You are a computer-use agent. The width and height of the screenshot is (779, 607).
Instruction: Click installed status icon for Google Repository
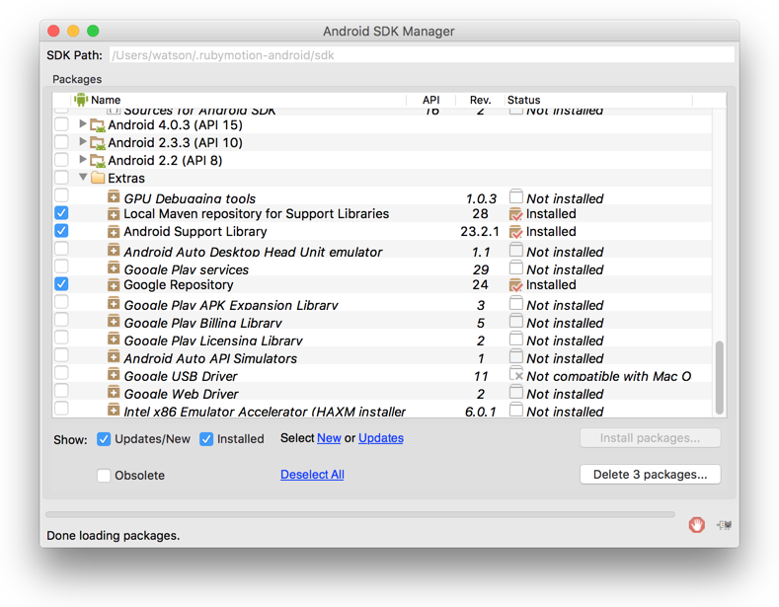515,285
